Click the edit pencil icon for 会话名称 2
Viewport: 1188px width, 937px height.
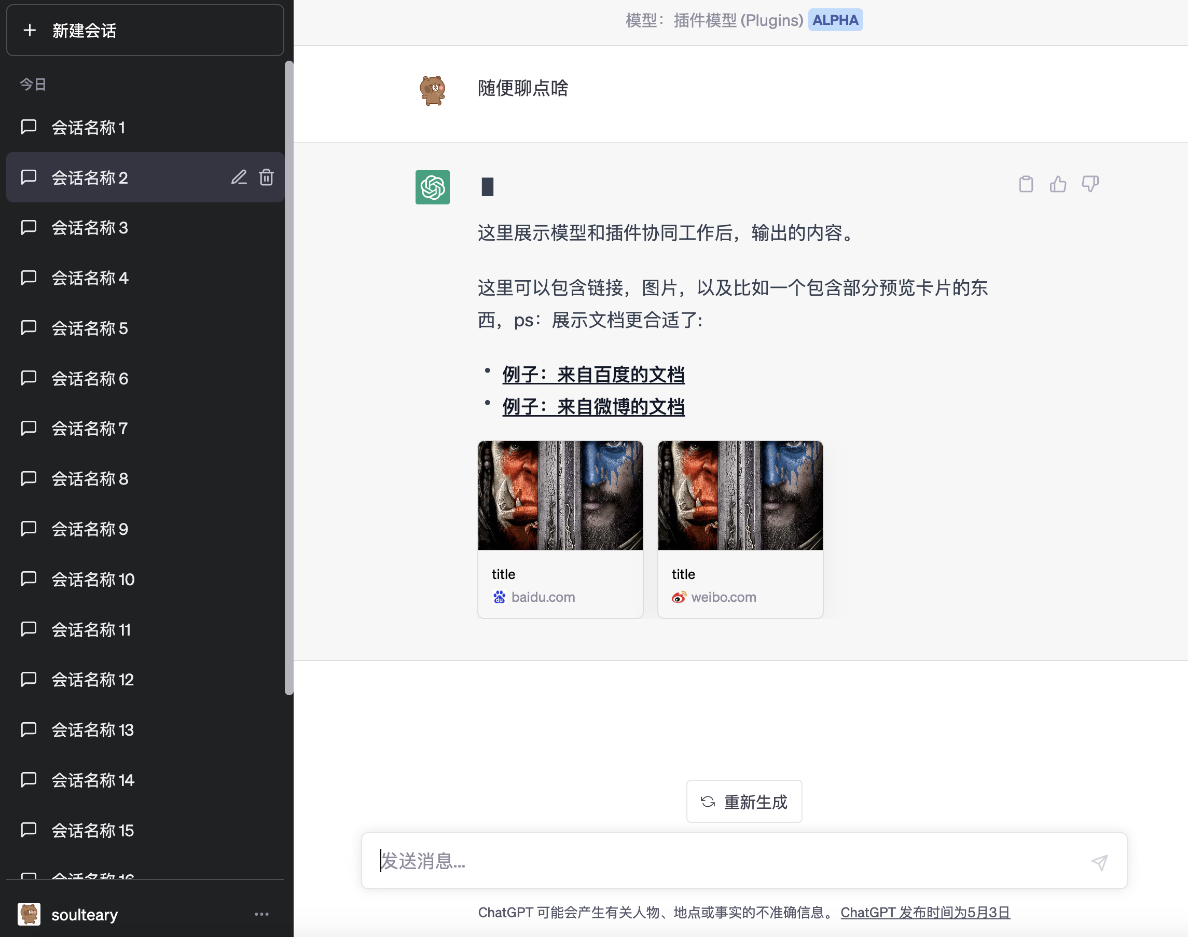239,177
